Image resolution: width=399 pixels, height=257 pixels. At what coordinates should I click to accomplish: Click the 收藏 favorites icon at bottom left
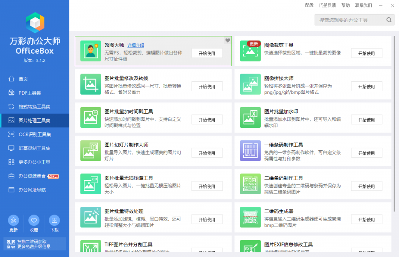[x=34, y=221]
